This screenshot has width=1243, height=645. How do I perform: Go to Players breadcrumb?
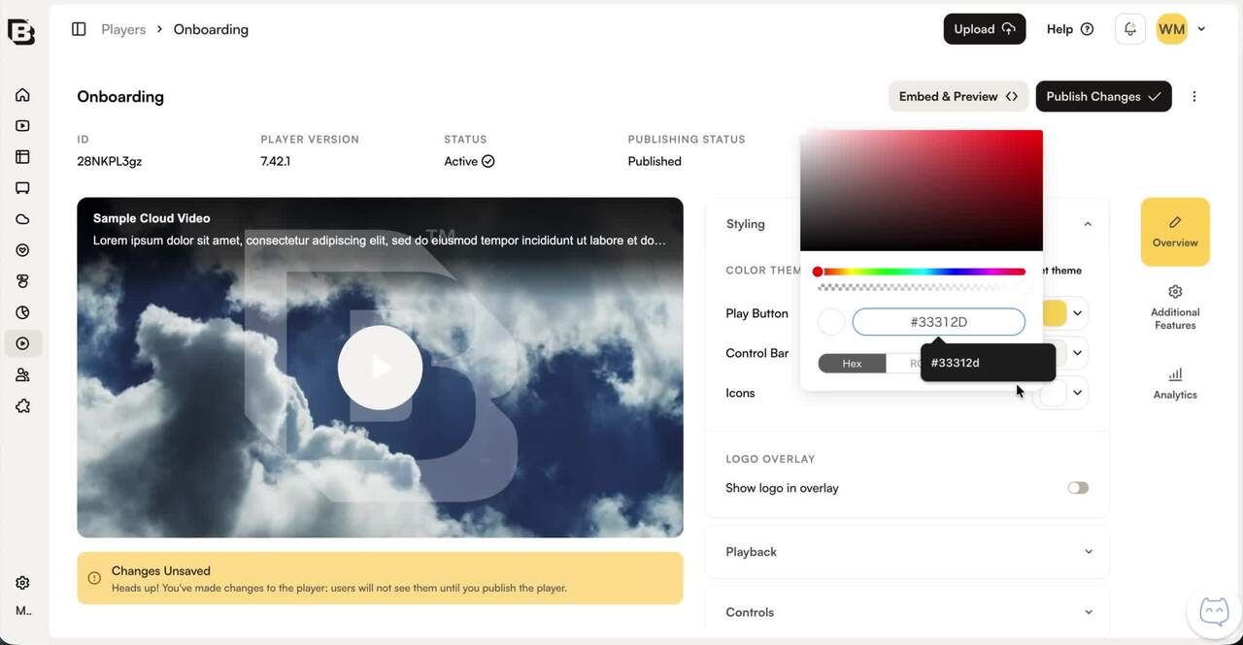point(123,29)
